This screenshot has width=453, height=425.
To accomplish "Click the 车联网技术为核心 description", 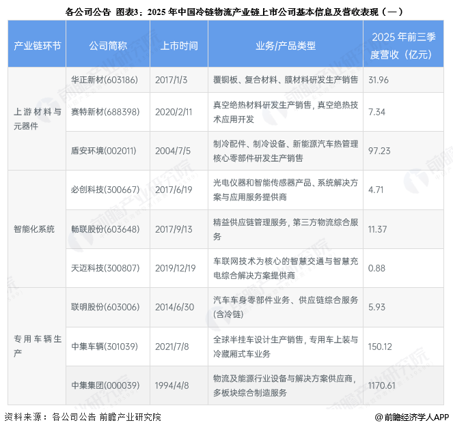I will (x=286, y=268).
